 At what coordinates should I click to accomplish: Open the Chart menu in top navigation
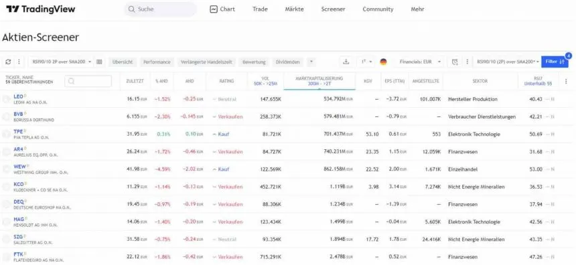click(222, 9)
